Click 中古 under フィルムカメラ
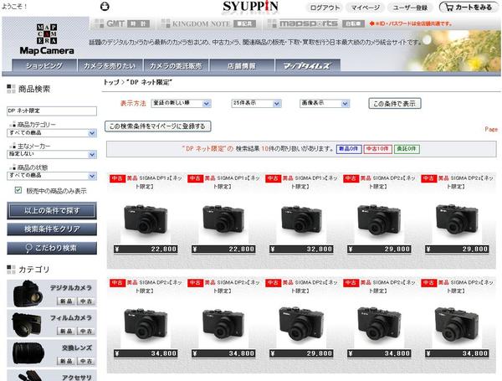 click(x=86, y=331)
